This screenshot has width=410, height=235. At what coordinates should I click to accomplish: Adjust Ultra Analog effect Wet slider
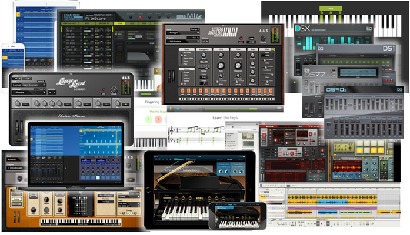point(267,82)
